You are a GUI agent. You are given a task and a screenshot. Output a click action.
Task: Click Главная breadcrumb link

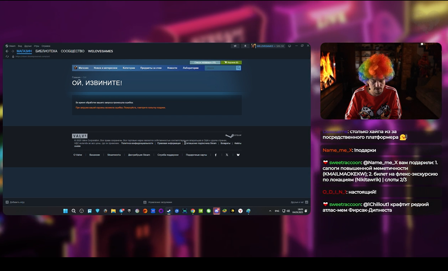pyautogui.click(x=76, y=77)
